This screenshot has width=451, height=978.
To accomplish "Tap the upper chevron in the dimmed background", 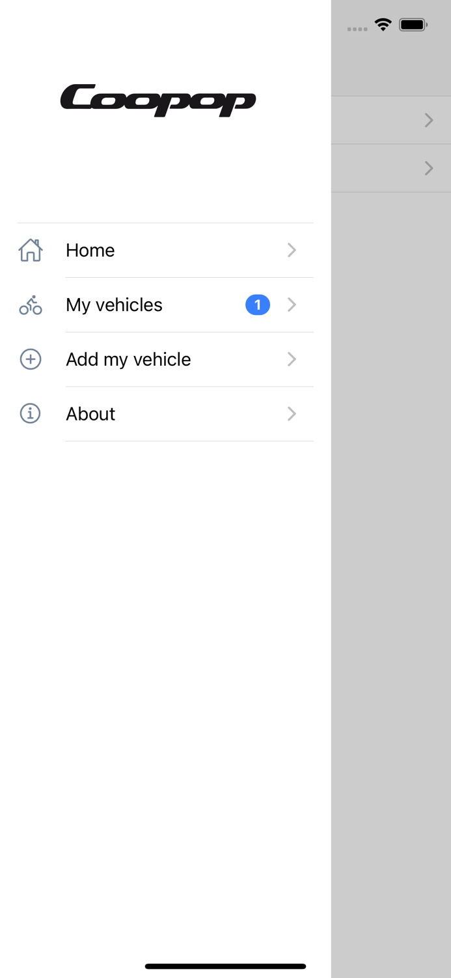I will [428, 120].
